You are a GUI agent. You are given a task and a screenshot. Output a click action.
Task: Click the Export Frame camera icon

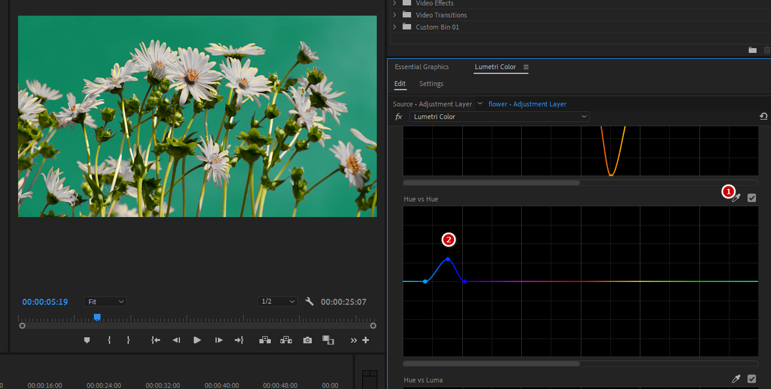[x=308, y=340]
